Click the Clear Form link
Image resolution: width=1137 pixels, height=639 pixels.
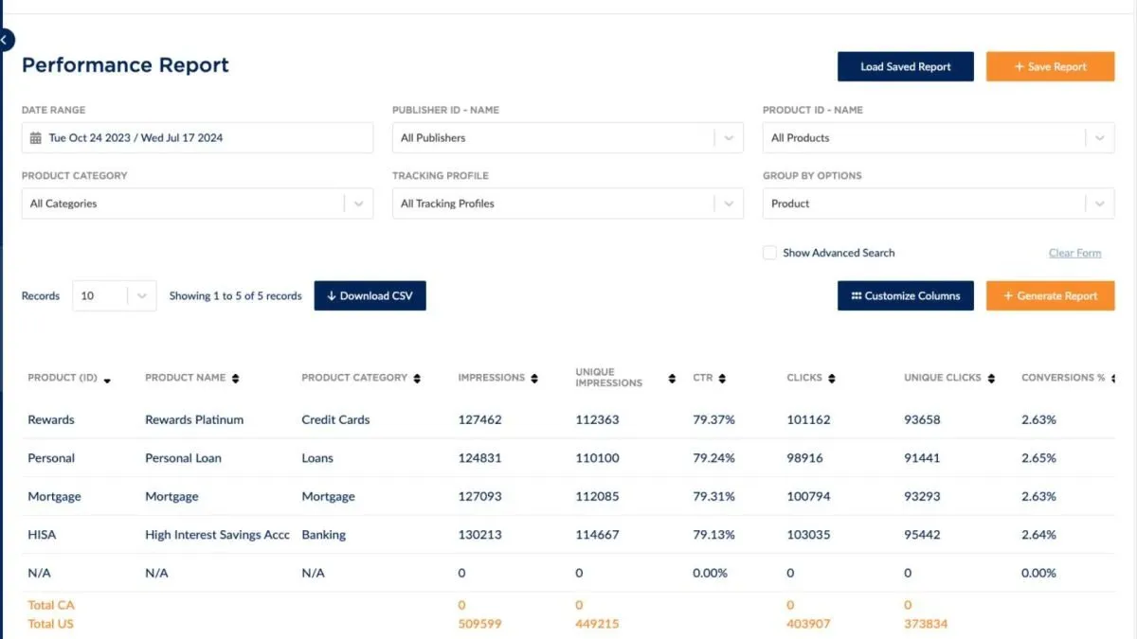[x=1074, y=253]
